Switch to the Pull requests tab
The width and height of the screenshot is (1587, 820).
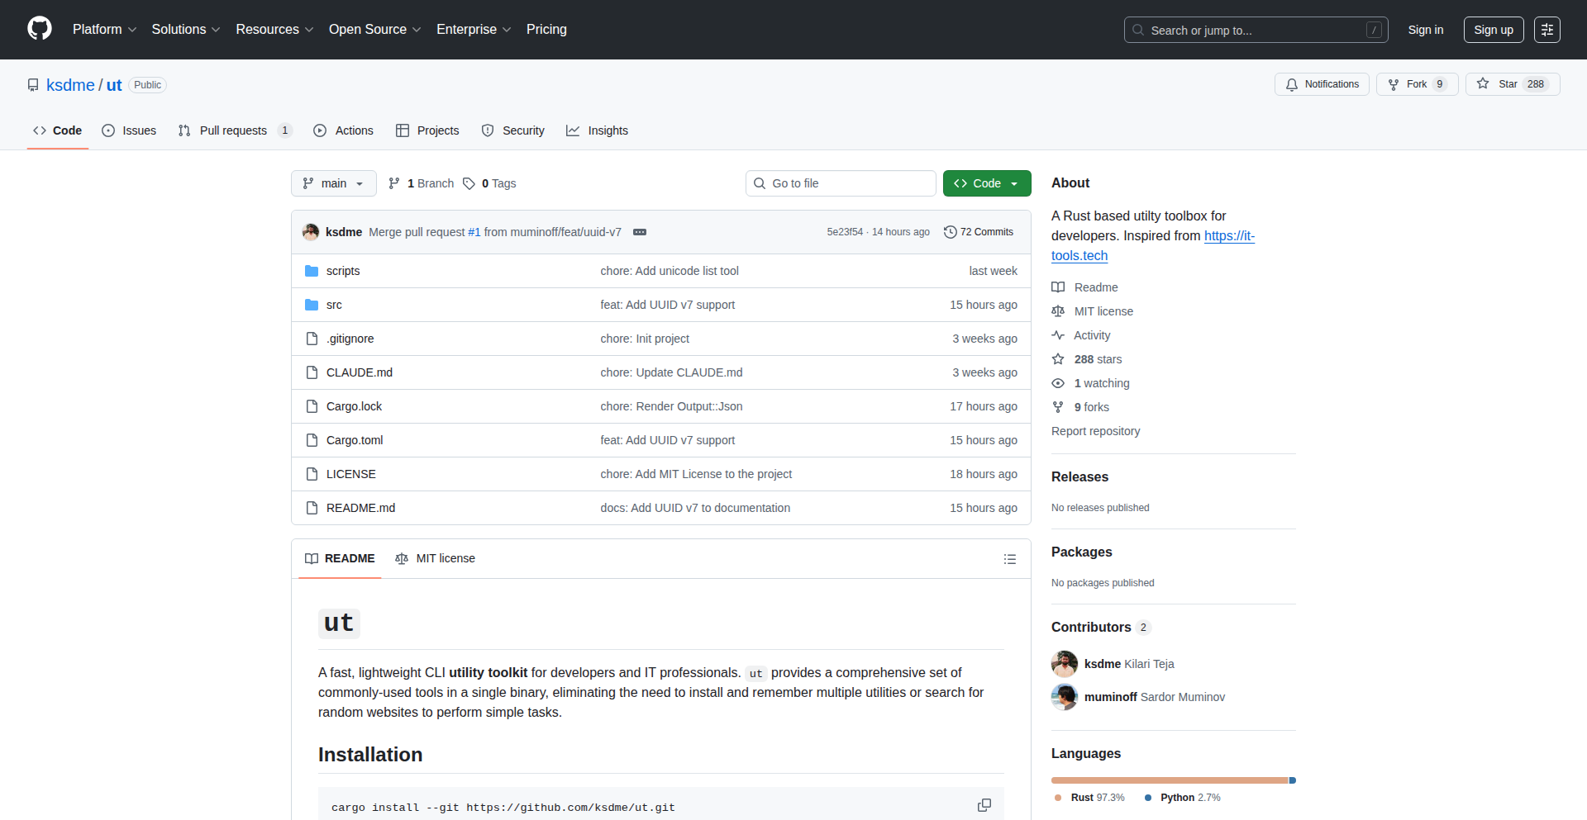click(x=236, y=130)
